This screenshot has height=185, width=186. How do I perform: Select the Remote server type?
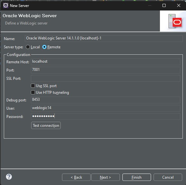click(x=44, y=47)
